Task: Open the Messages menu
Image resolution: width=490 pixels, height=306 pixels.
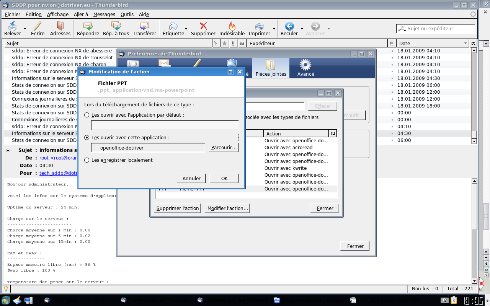Action: [104, 15]
